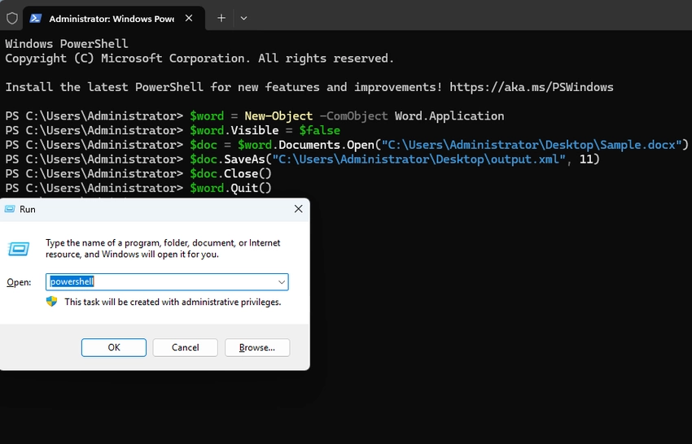Click the output.xml path string
This screenshot has height=444, width=692.
coord(418,159)
